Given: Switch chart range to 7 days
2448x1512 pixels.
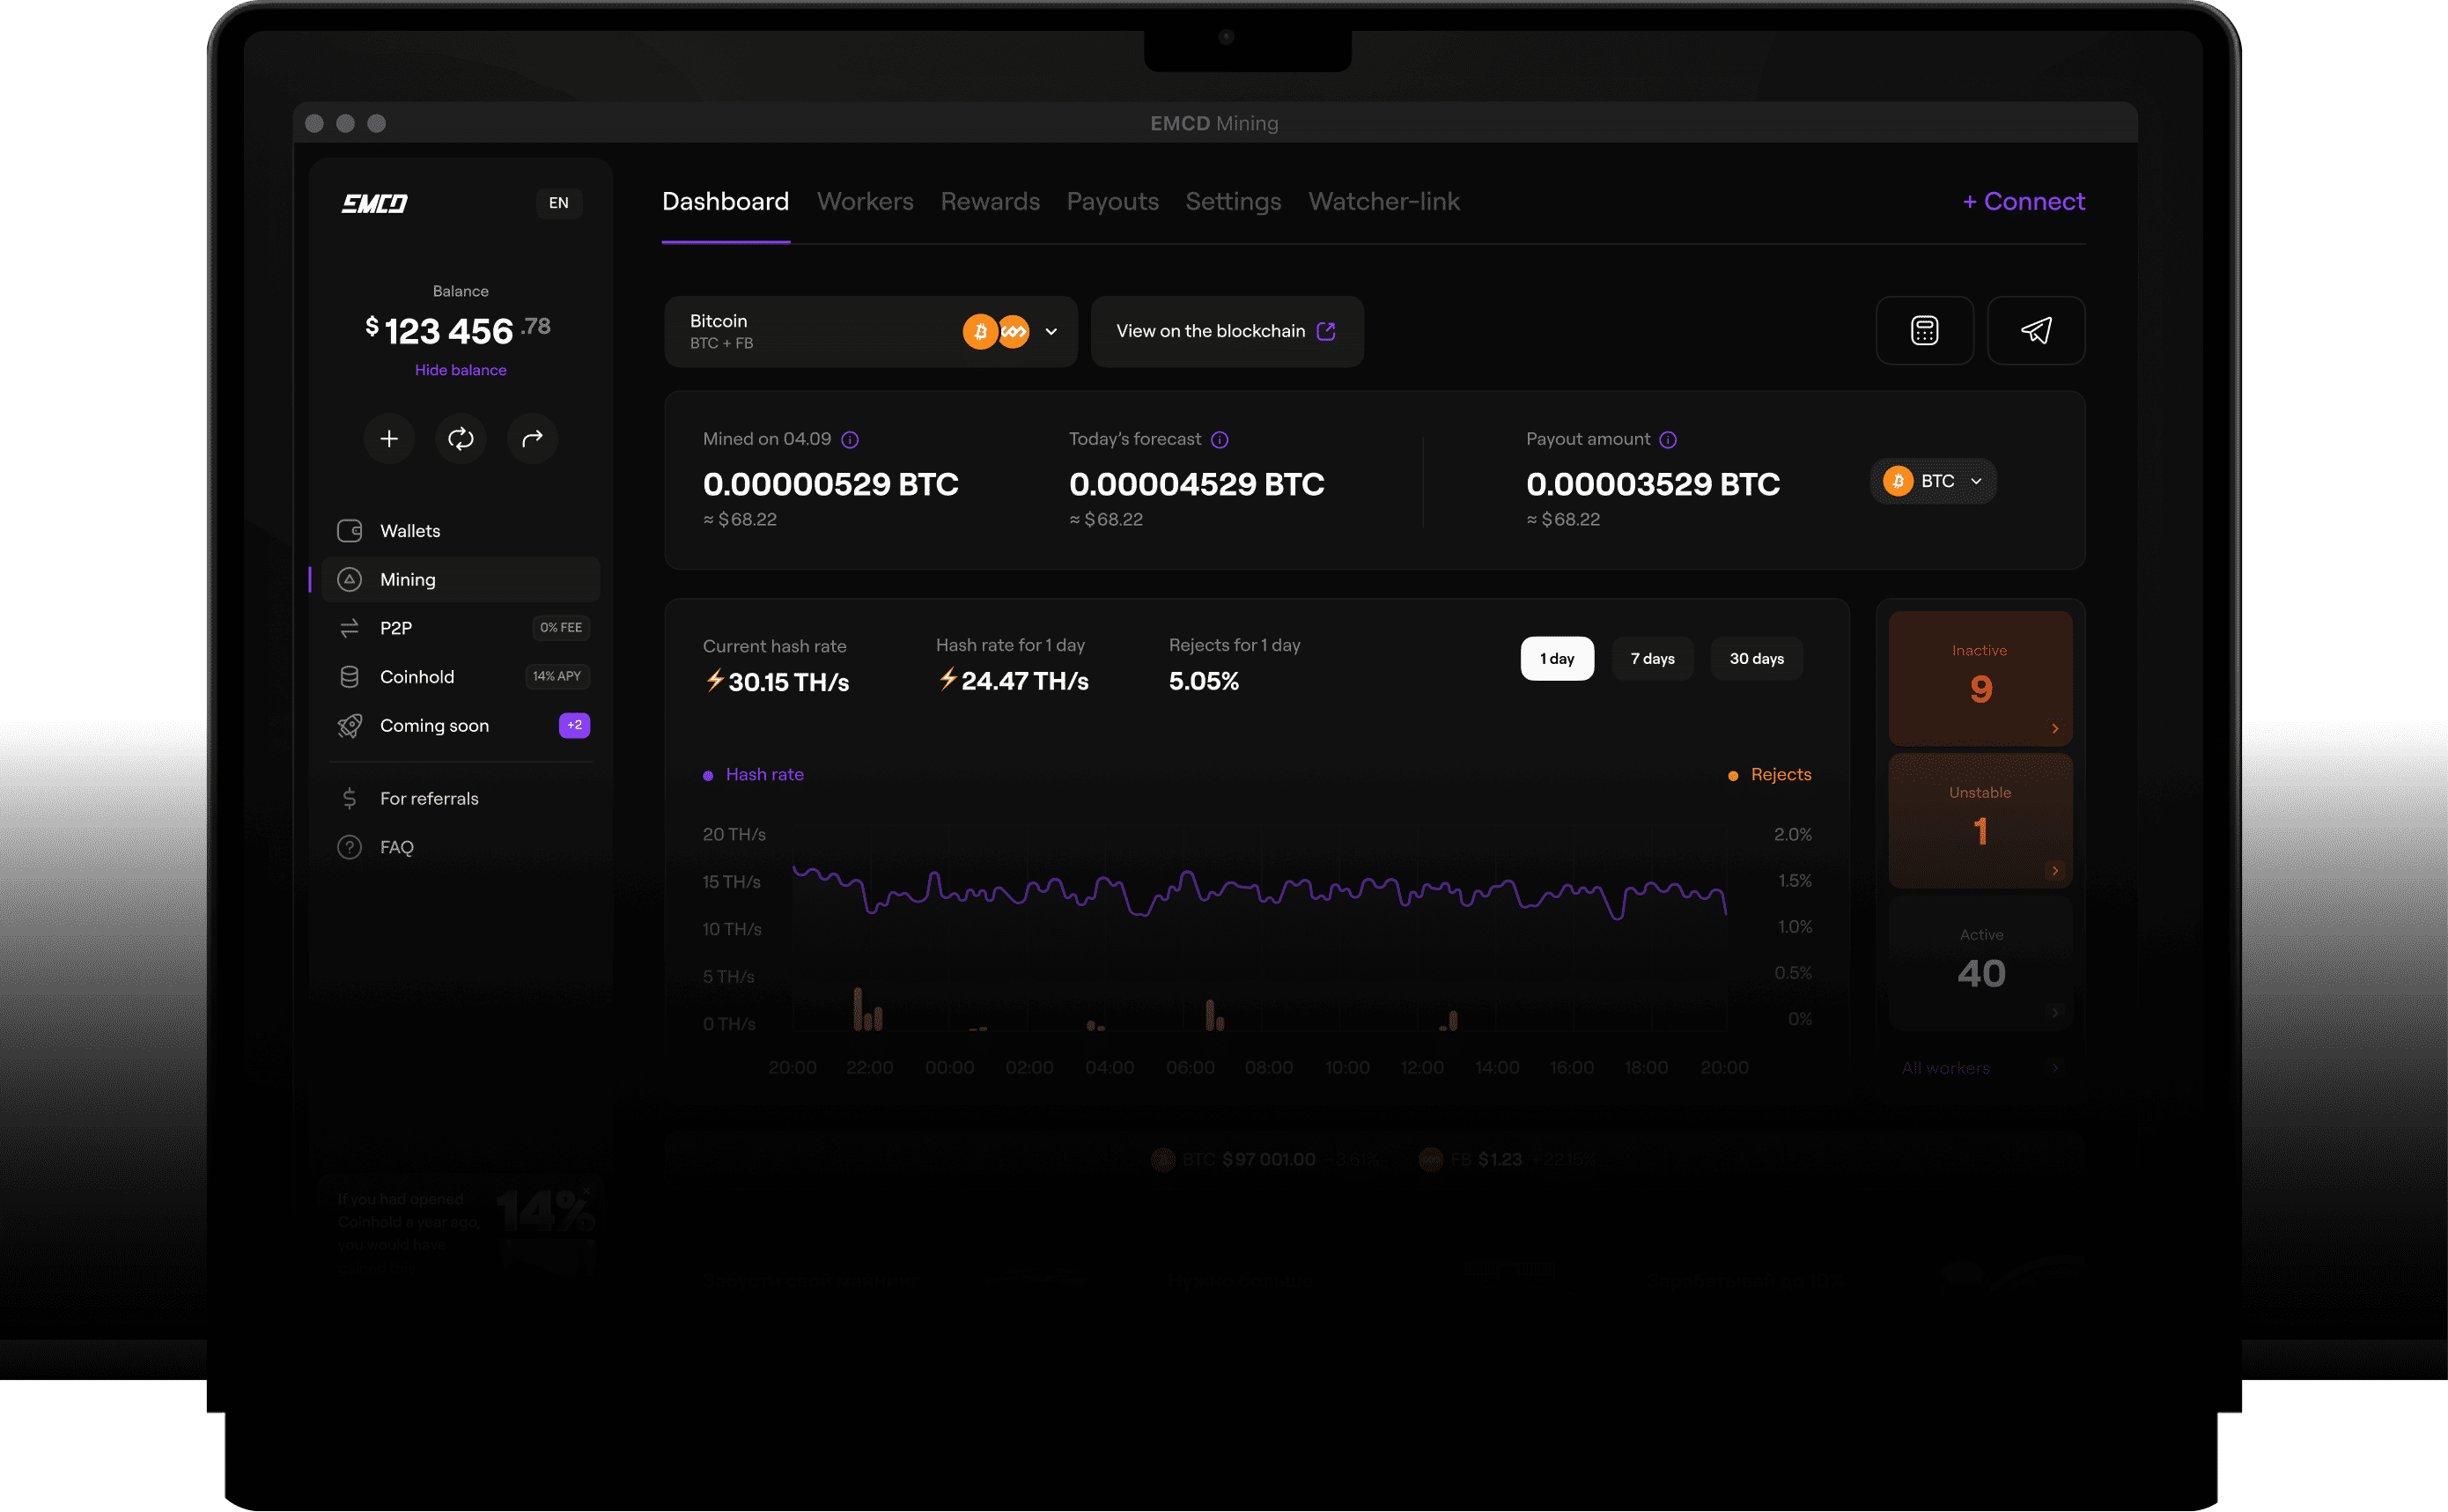Looking at the screenshot, I should coord(1652,659).
